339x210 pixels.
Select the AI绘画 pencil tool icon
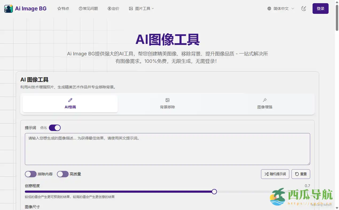click(70, 100)
